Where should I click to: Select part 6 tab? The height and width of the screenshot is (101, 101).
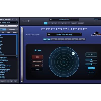pyautogui.click(x=62, y=23)
